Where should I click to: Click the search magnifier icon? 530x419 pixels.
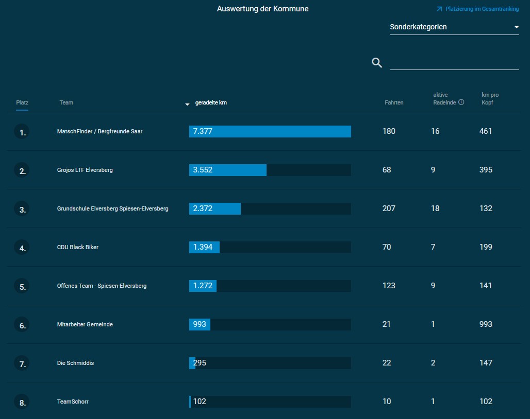point(377,63)
